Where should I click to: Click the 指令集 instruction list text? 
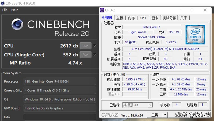tap(165, 66)
